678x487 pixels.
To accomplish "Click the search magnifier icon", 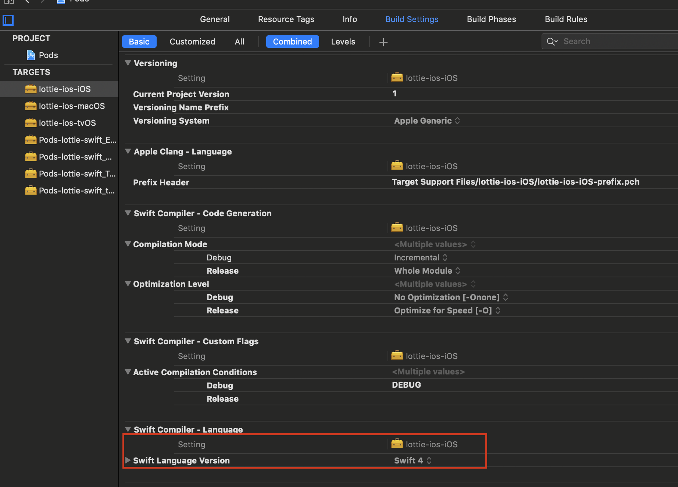I will (x=552, y=42).
